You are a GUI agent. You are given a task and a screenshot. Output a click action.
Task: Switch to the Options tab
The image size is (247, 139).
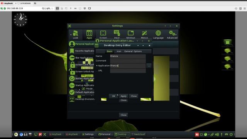138,51
